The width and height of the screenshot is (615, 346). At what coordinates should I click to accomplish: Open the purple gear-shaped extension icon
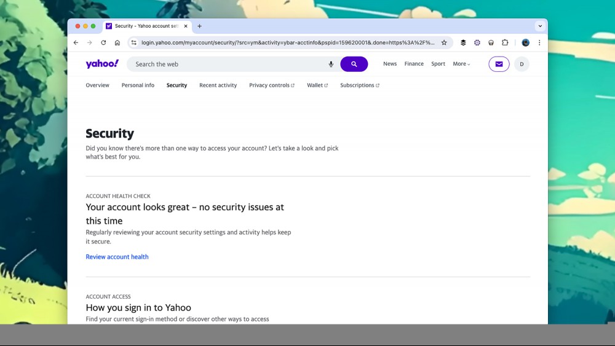click(477, 42)
